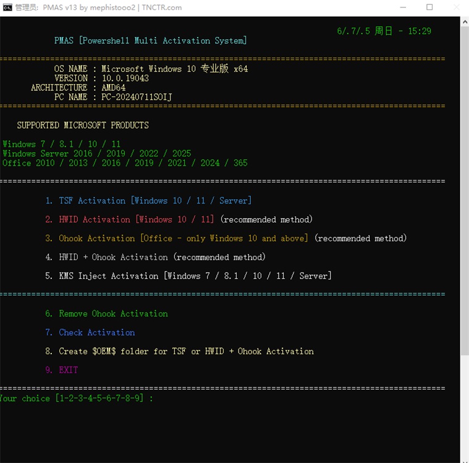Image resolution: width=469 pixels, height=463 pixels.
Task: Click the scrollbar up arrow
Action: click(465, 22)
